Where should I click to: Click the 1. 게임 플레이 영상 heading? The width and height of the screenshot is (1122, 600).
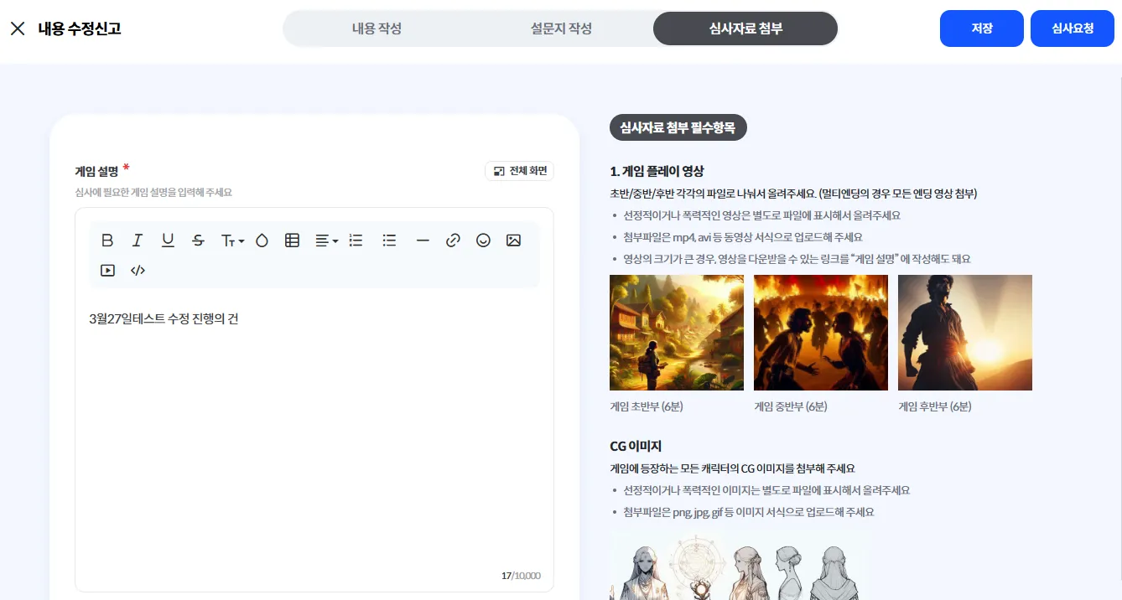click(x=657, y=171)
